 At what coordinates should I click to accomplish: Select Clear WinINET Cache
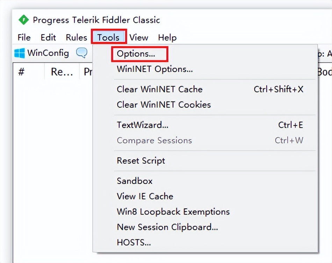pos(160,89)
